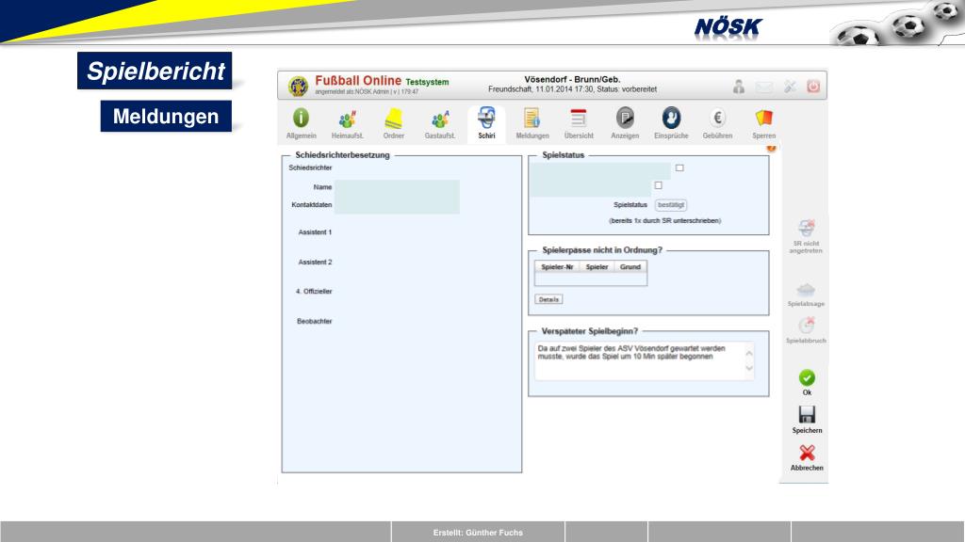Viewport: 965px width, 542px height.
Task: Open the Einsprüche tab
Action: tap(671, 123)
